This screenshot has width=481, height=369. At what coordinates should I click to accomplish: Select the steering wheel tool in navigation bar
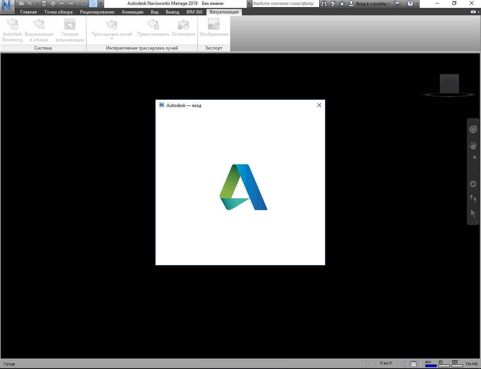click(473, 130)
